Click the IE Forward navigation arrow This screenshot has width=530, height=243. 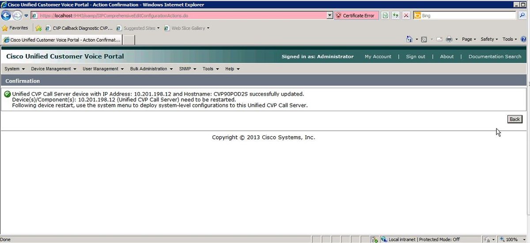click(17, 15)
